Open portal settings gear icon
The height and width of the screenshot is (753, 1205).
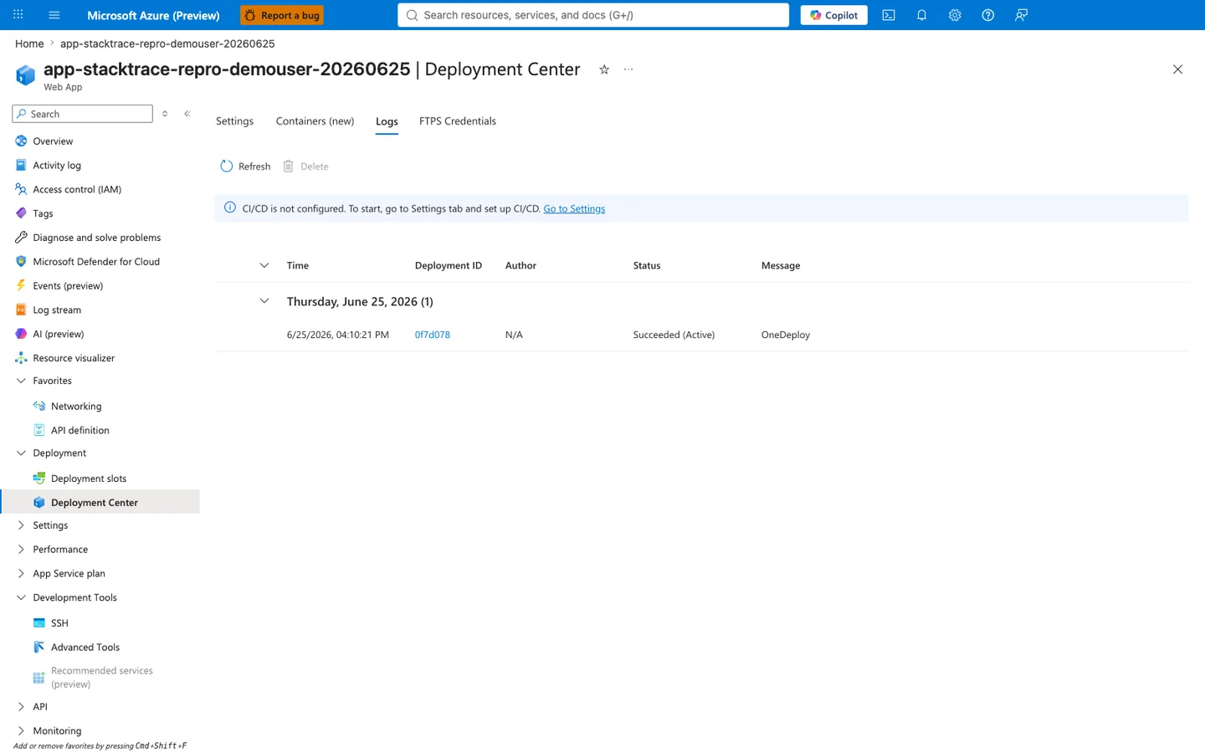tap(955, 15)
